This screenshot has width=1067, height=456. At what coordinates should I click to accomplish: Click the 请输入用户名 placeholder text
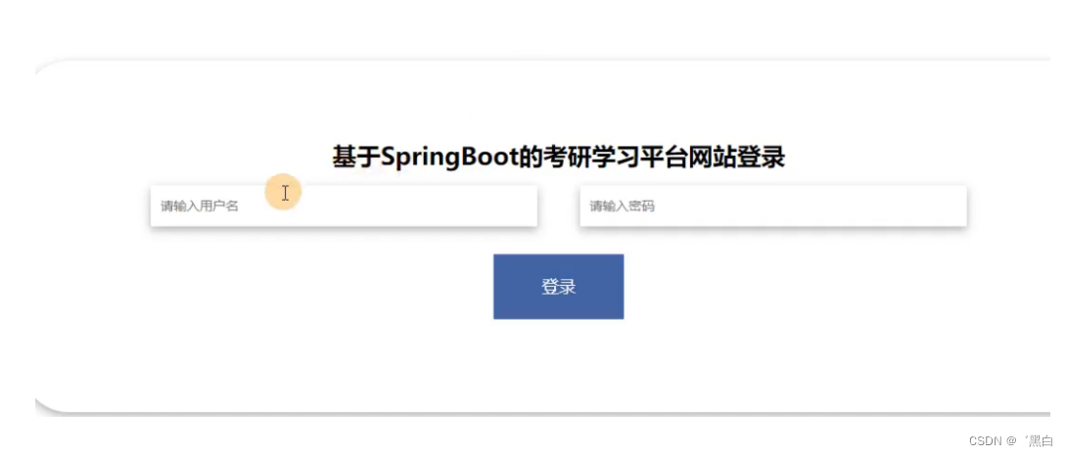(200, 206)
